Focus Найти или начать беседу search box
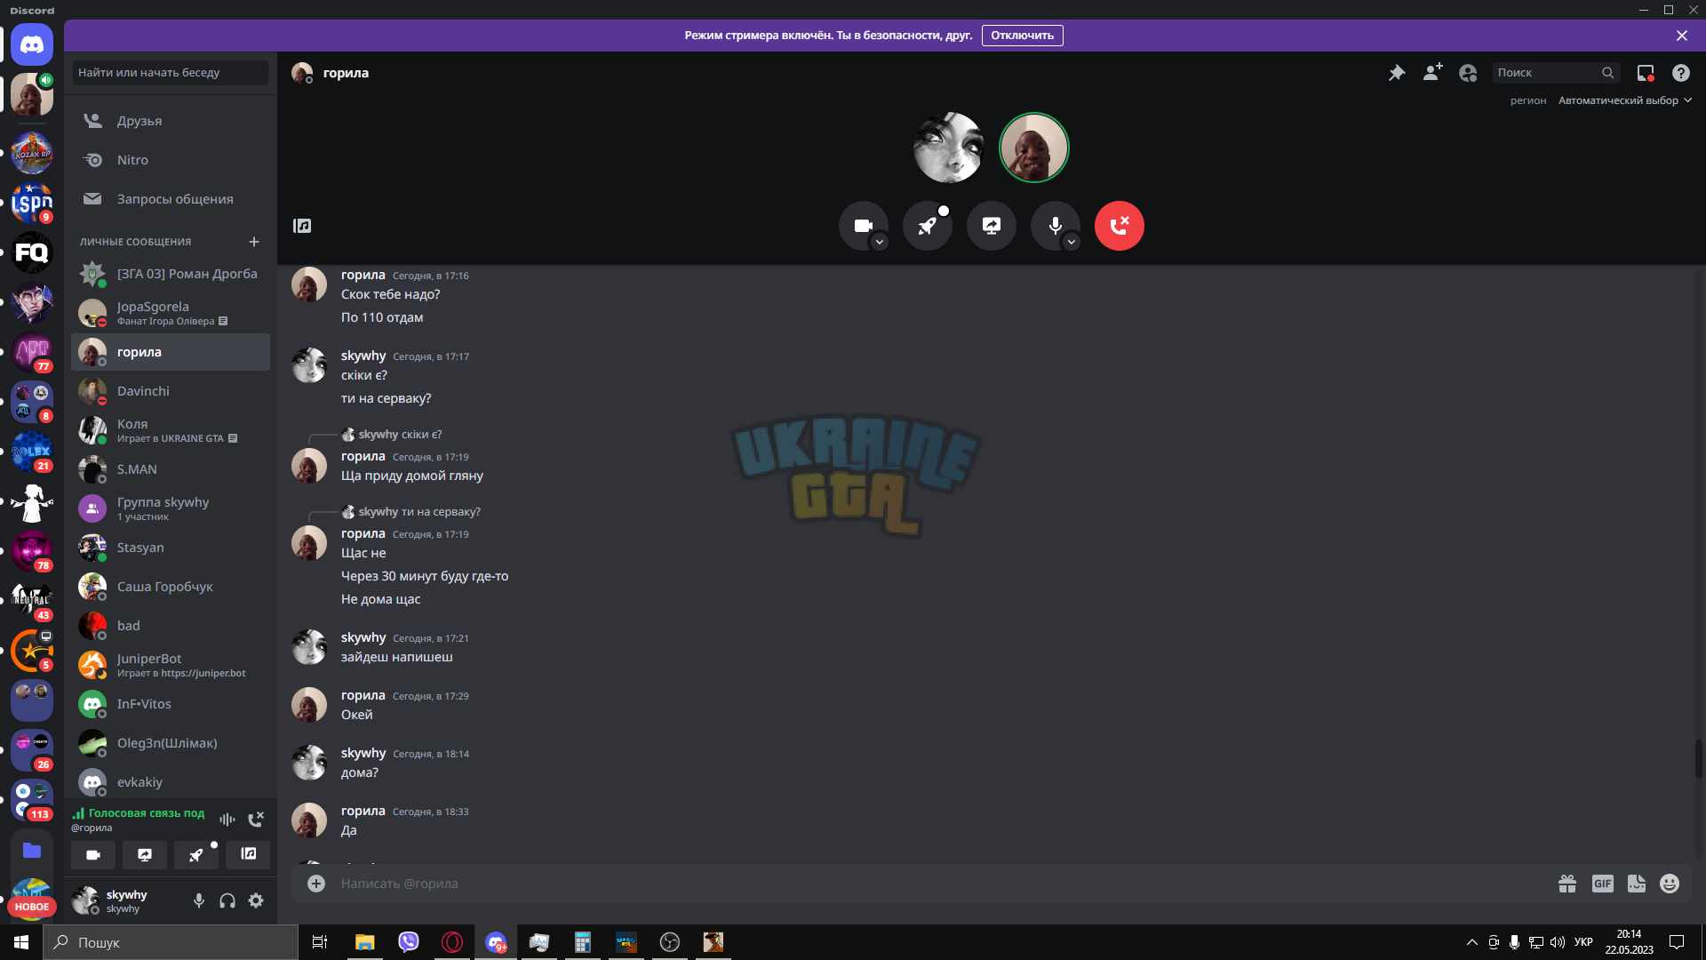 171,73
